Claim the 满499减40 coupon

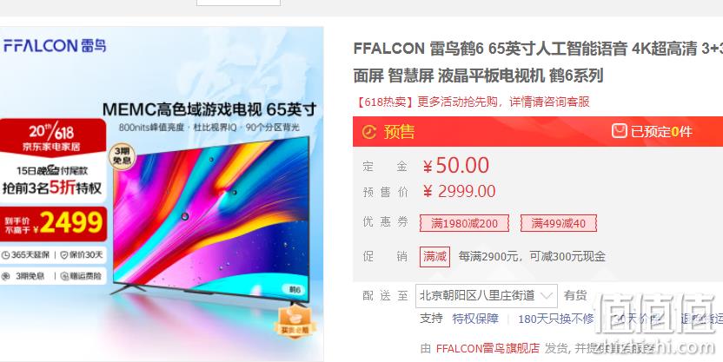(x=559, y=223)
